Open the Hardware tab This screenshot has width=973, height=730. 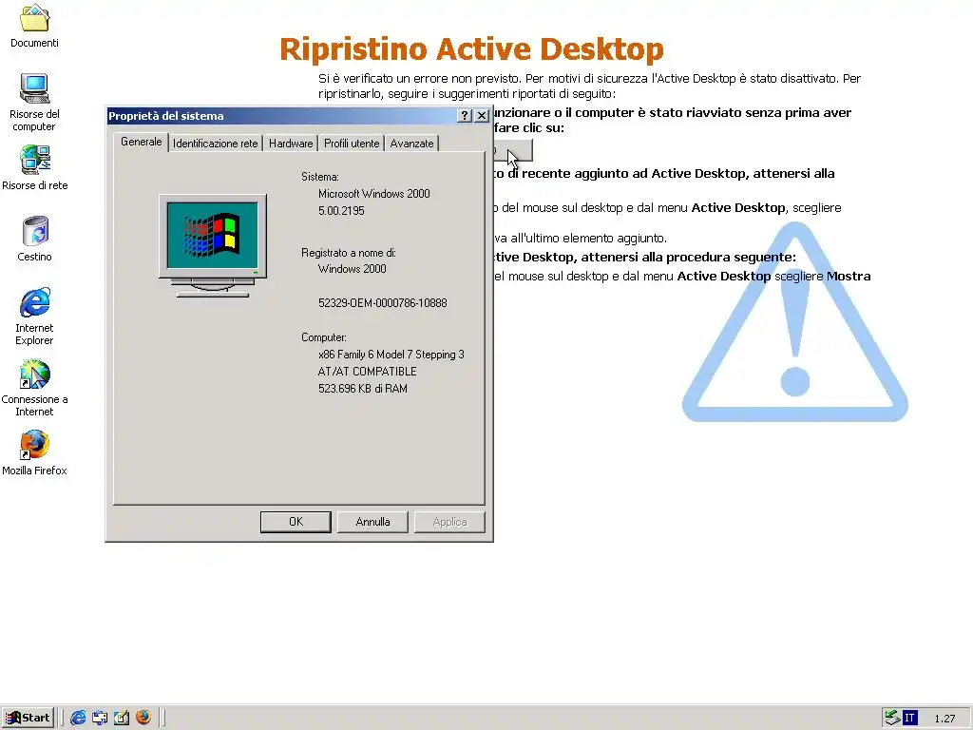[x=291, y=144]
